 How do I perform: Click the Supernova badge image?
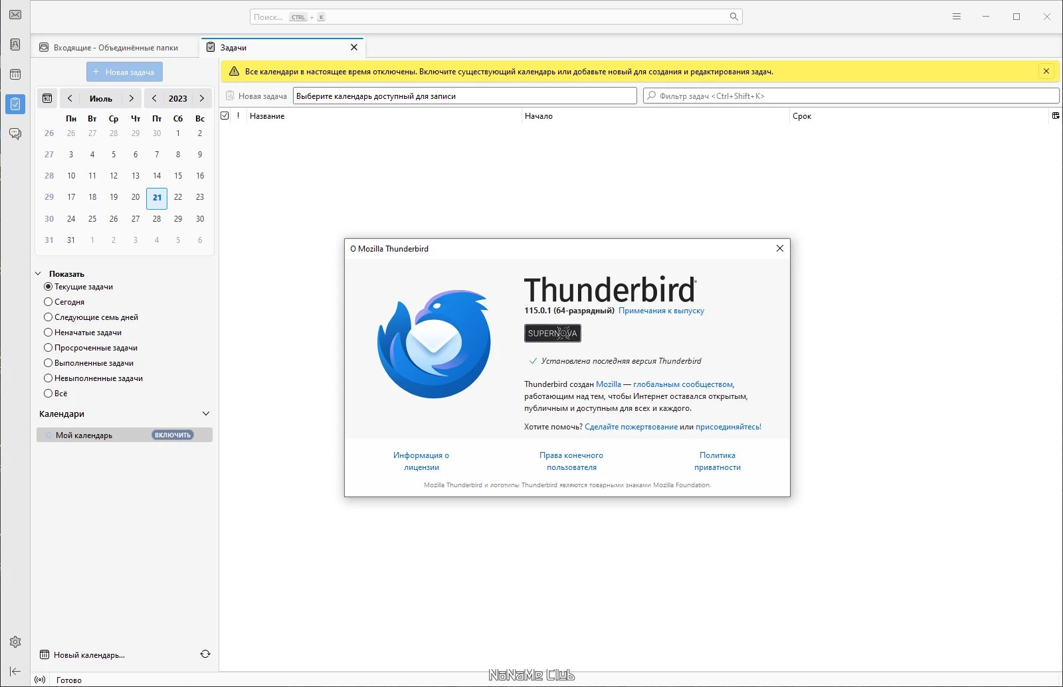[x=553, y=333]
